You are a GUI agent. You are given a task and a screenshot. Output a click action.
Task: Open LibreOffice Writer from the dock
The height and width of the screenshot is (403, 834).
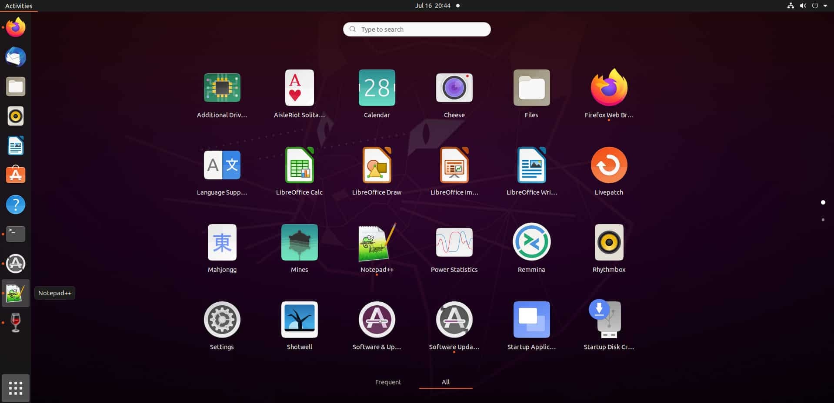point(16,145)
